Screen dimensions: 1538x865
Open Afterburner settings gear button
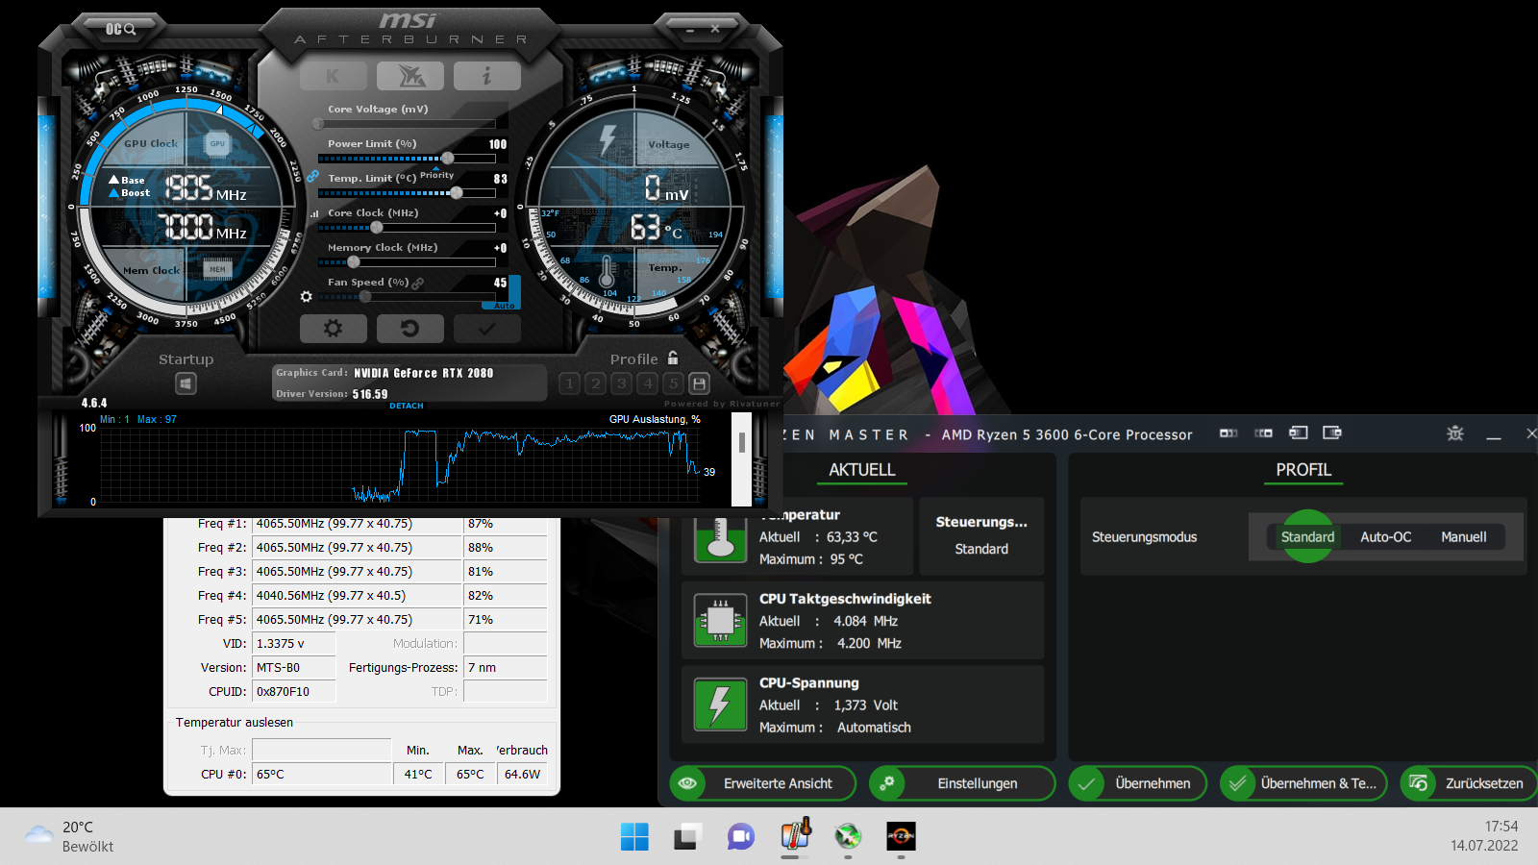click(x=333, y=329)
